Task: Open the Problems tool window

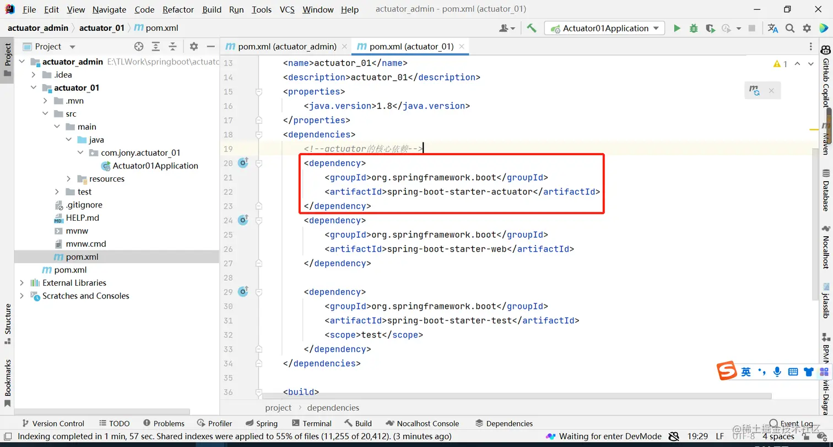Action: 164,423
